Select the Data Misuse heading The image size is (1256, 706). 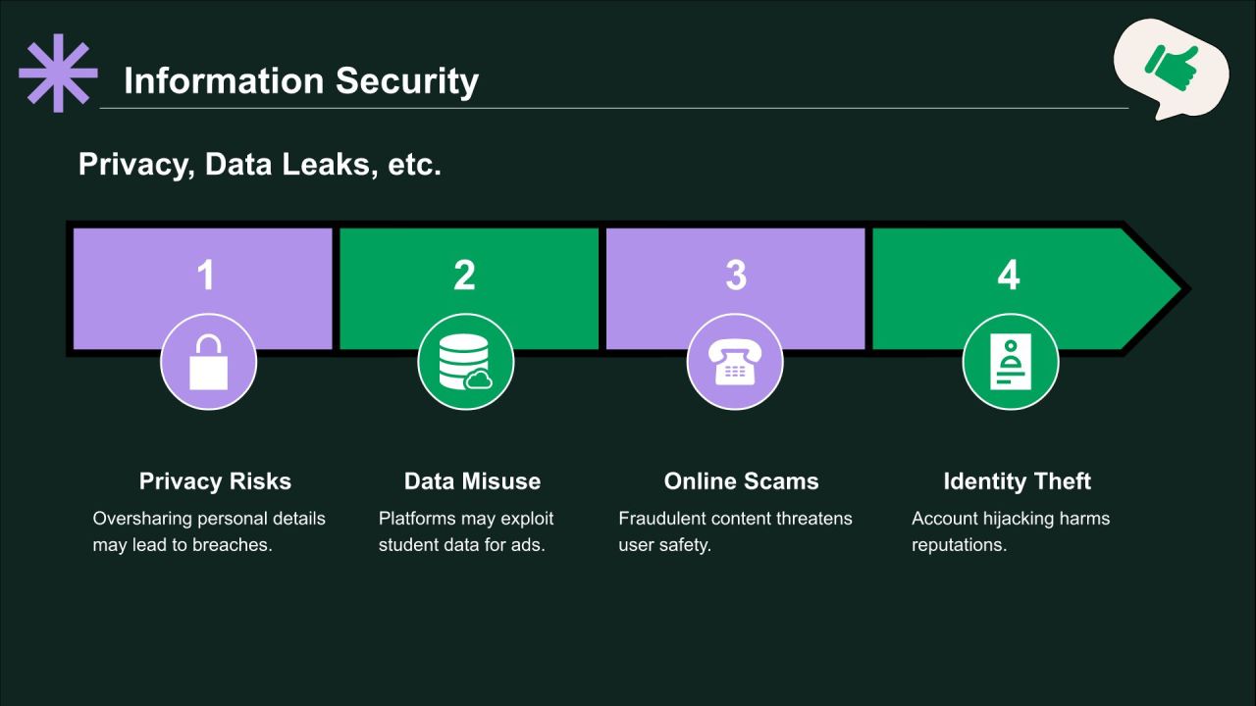point(472,481)
